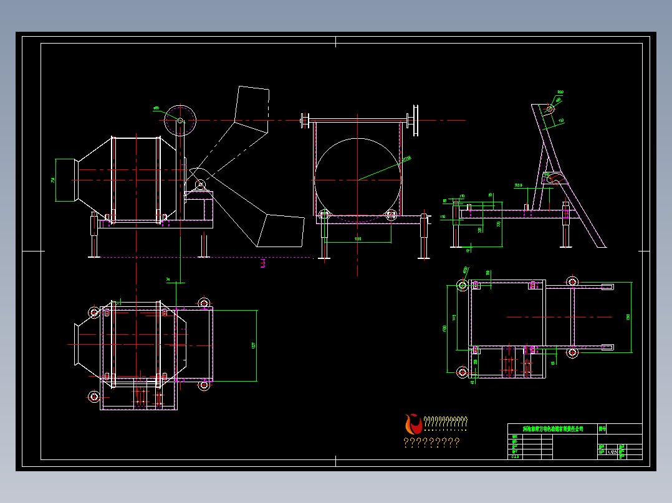Screen dimensions: 672x503
Task: Pick the tilted hopper outline at top of side view
Action: click(x=252, y=110)
